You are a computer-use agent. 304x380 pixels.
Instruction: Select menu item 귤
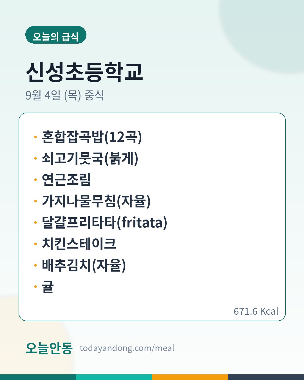point(48,287)
